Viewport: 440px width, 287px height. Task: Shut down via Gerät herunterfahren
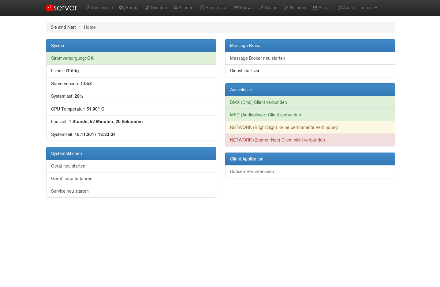pos(72,179)
